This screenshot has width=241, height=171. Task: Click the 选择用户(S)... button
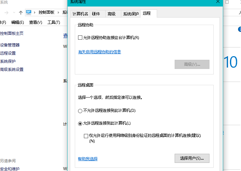pos(192,158)
